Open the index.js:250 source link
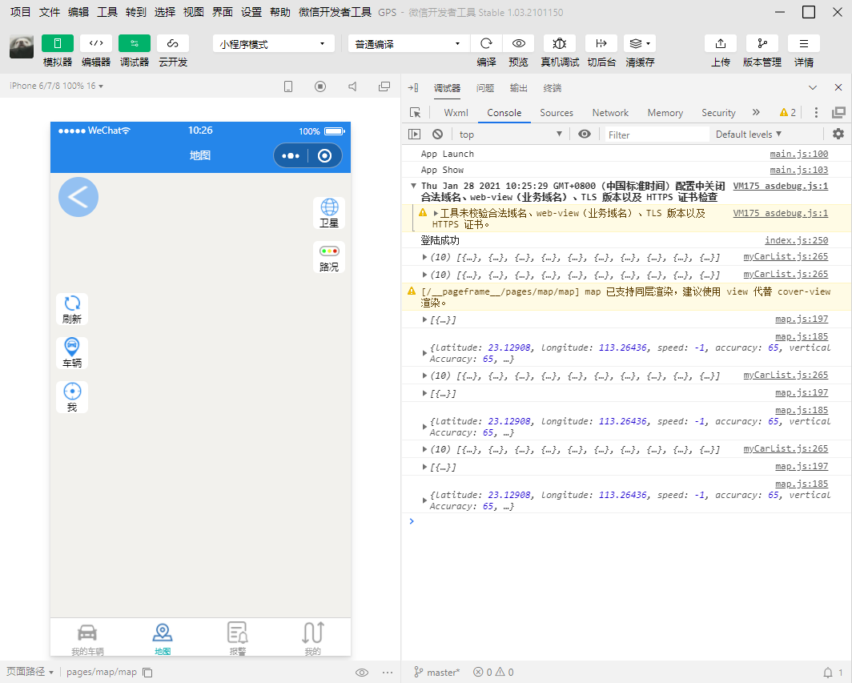The height and width of the screenshot is (683, 852). tap(796, 240)
